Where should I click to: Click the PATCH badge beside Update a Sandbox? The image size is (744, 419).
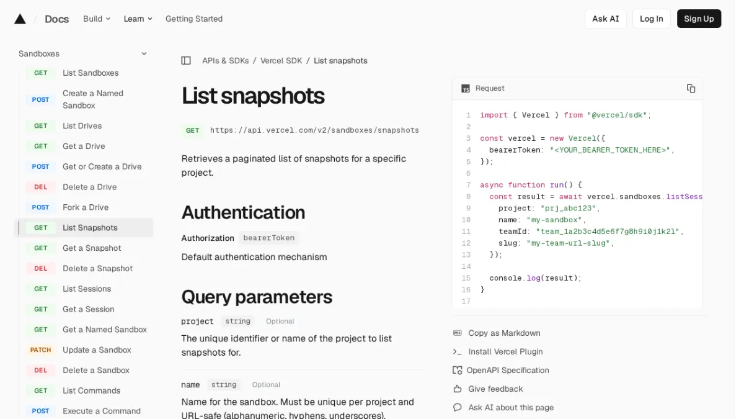pyautogui.click(x=41, y=350)
